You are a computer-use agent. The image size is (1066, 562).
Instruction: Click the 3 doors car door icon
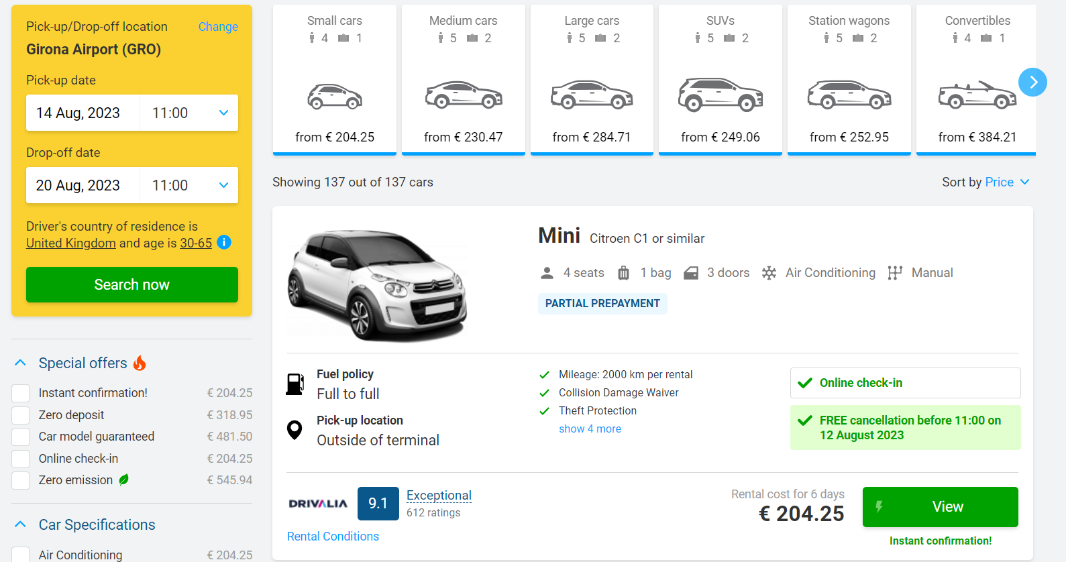pyautogui.click(x=691, y=272)
